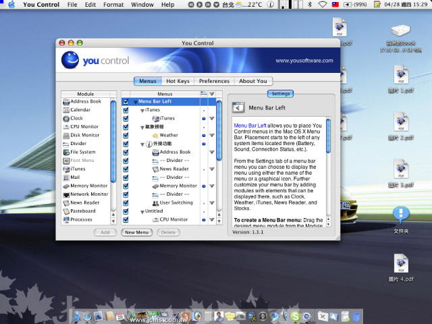
Task: Open the CPU Monitor row options triangle in Menus
Action: point(211,219)
